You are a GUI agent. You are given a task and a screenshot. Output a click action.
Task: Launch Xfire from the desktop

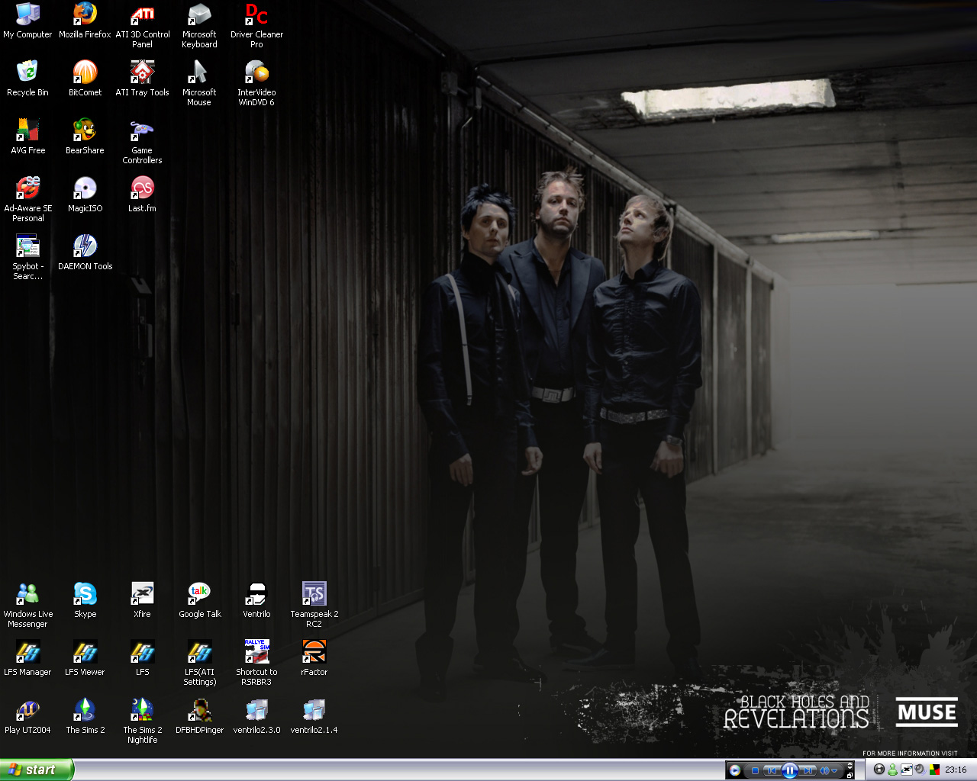(x=142, y=600)
